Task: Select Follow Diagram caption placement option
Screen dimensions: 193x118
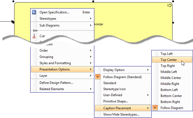Action: click(172, 108)
